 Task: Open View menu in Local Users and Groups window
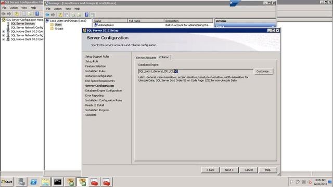click(x=68, y=9)
